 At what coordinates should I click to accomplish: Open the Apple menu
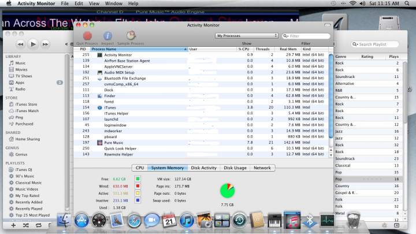point(9,3)
